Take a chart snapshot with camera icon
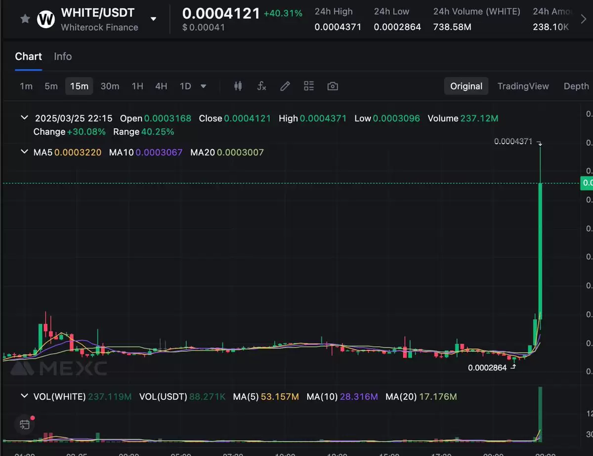 click(333, 86)
